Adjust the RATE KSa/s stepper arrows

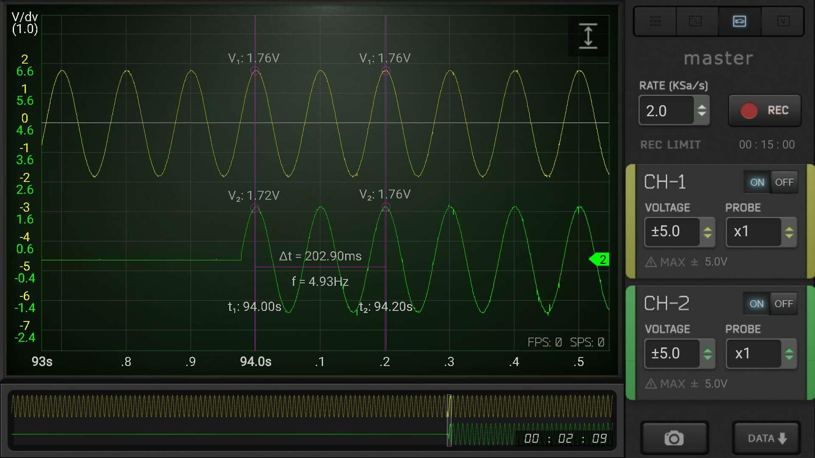pos(702,111)
